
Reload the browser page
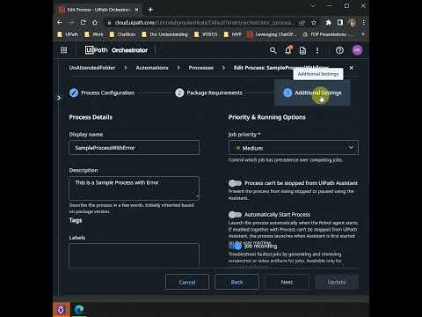84,22
